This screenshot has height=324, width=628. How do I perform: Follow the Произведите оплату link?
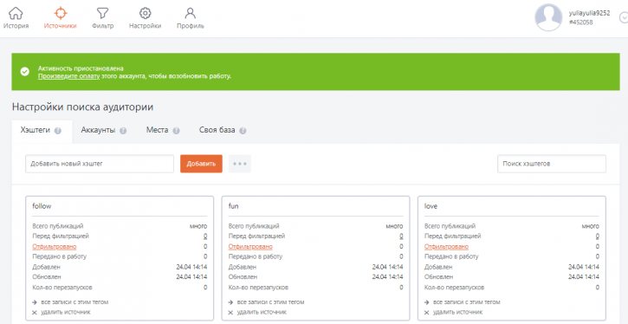click(69, 75)
